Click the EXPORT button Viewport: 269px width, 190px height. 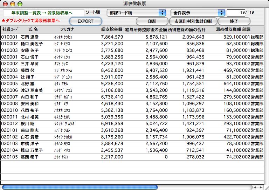85,21
